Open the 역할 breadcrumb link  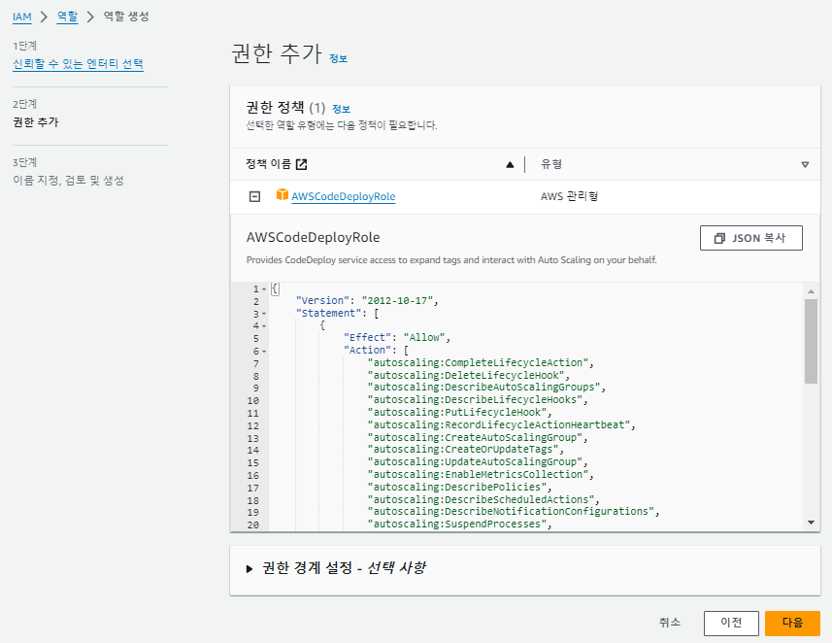(x=67, y=17)
